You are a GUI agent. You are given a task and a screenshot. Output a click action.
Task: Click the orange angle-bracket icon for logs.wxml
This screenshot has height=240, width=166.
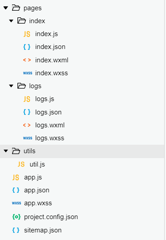click(27, 125)
